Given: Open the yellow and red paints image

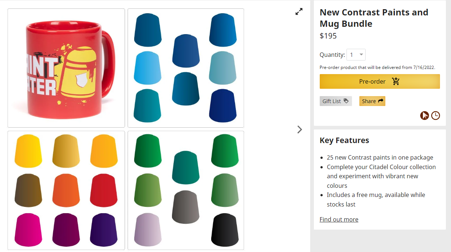Looking at the screenshot, I should tap(66, 190).
